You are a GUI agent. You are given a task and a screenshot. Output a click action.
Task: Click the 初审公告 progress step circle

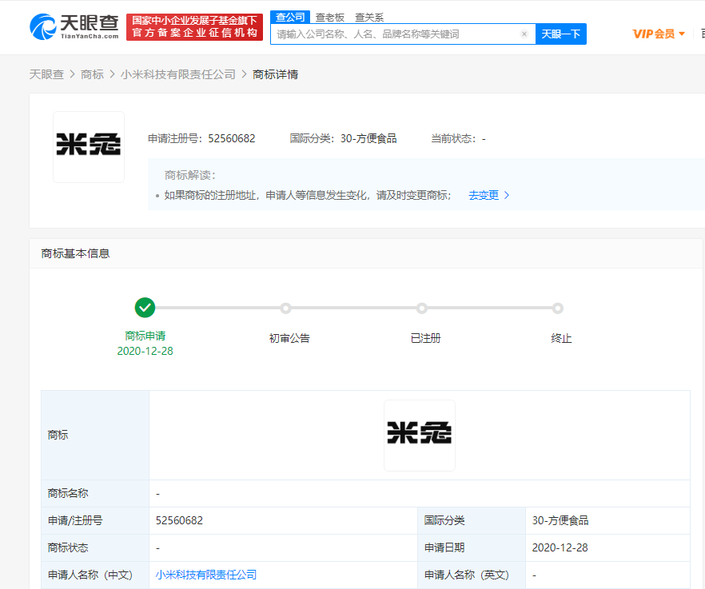285,308
